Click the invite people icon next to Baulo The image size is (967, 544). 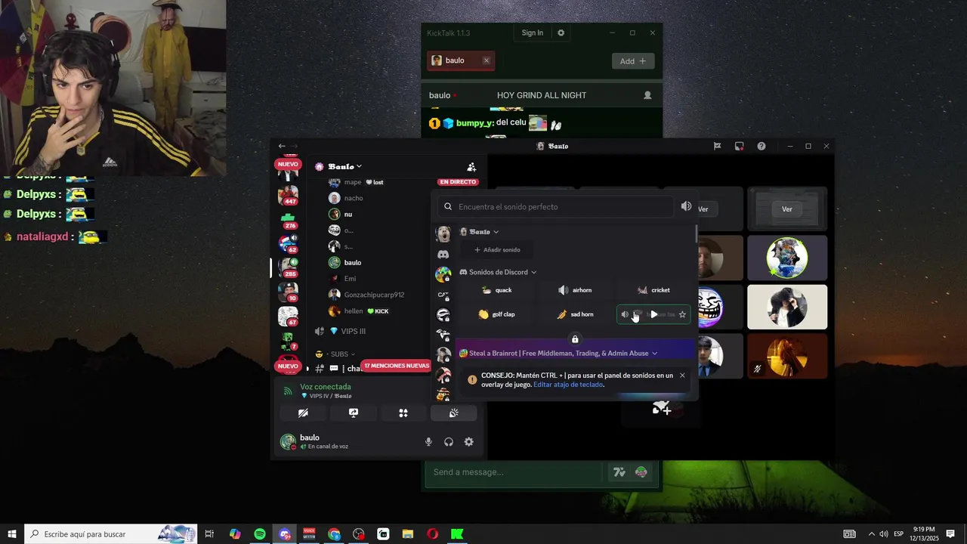471,167
